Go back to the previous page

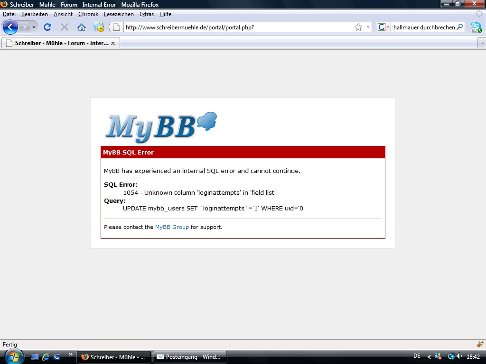pos(10,27)
